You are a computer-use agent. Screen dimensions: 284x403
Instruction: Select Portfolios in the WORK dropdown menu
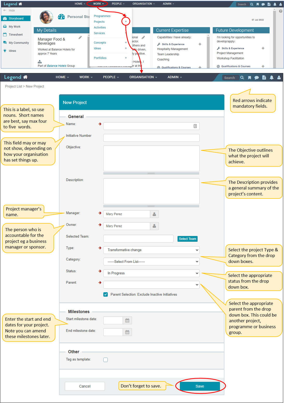coord(100,58)
